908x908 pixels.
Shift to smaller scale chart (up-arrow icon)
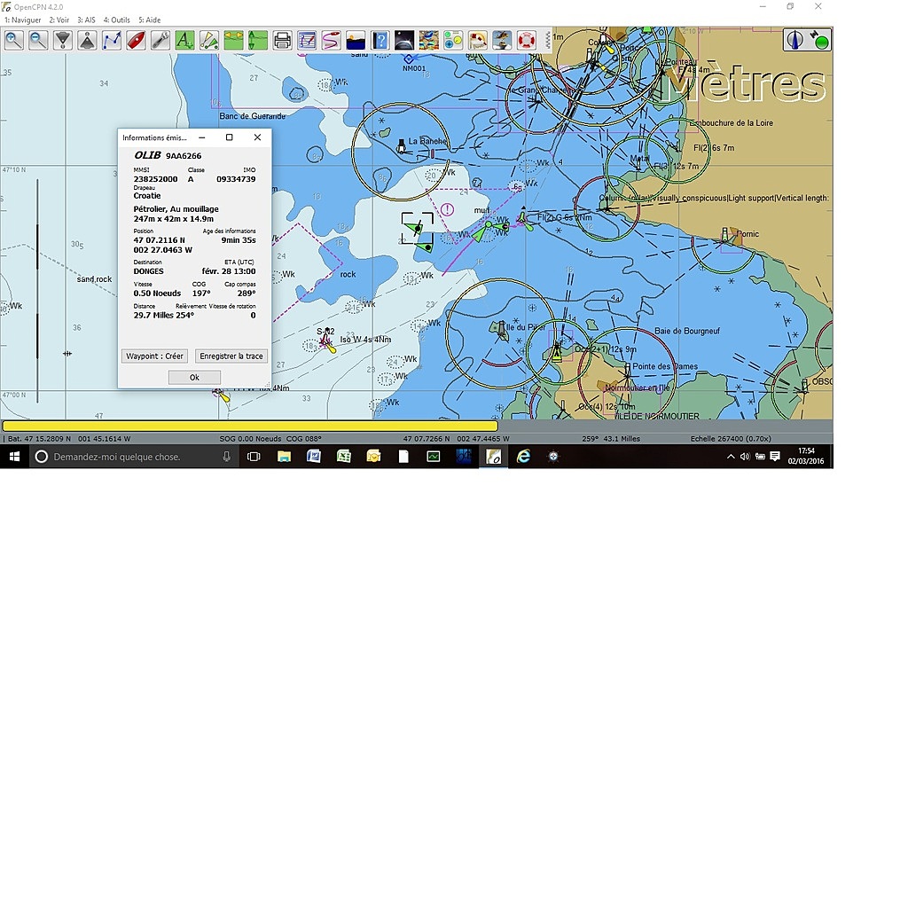87,40
